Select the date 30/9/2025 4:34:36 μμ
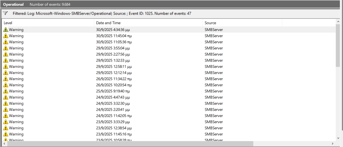This screenshot has height=147, width=343. (x=113, y=30)
